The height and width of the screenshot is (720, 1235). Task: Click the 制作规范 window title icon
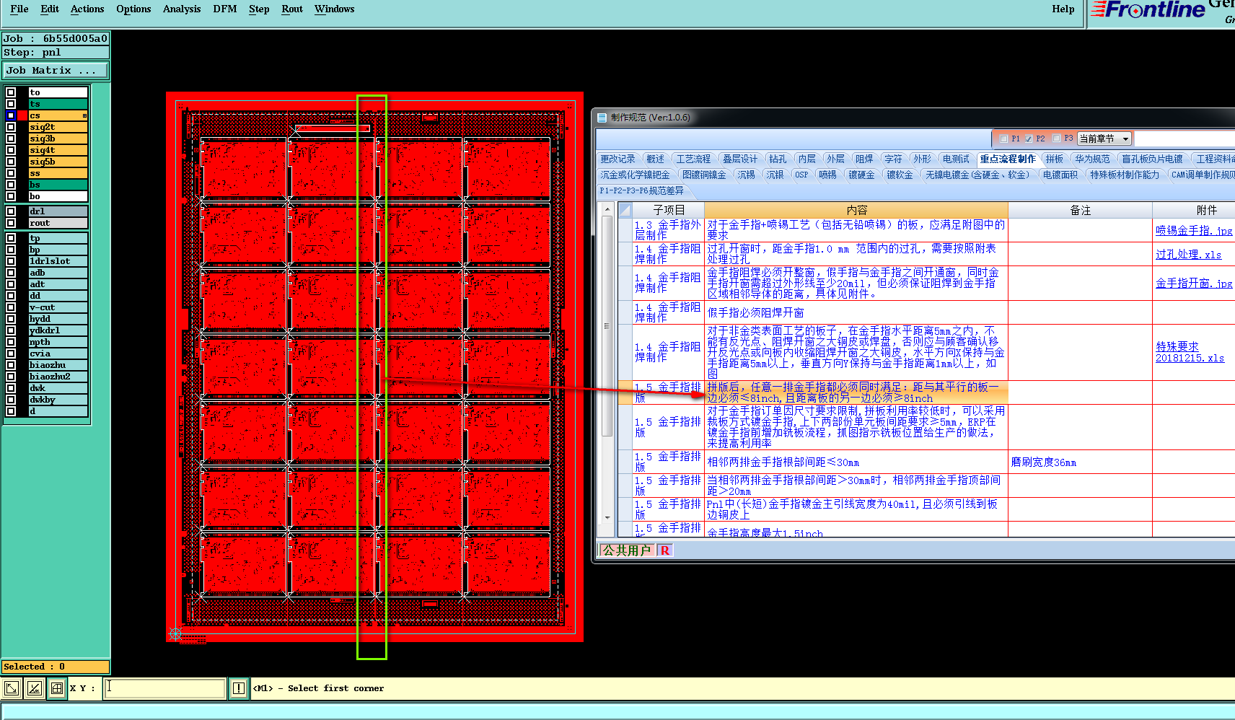[x=602, y=118]
